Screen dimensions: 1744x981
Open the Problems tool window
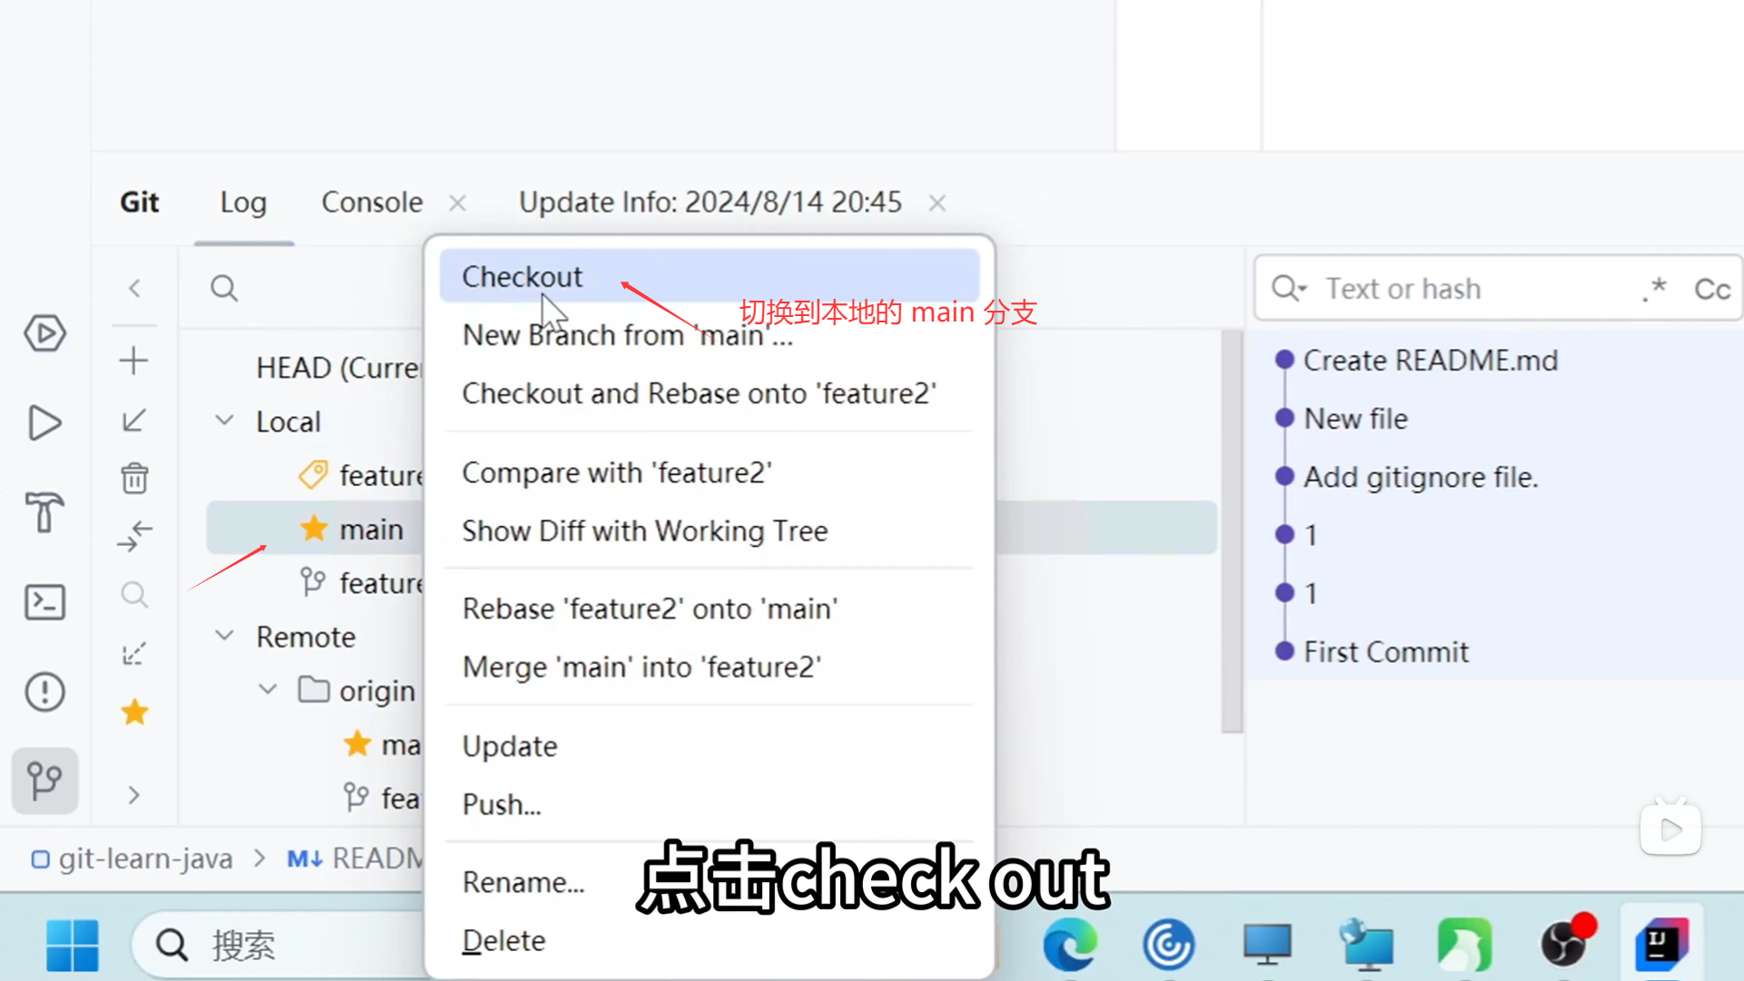pyautogui.click(x=45, y=692)
